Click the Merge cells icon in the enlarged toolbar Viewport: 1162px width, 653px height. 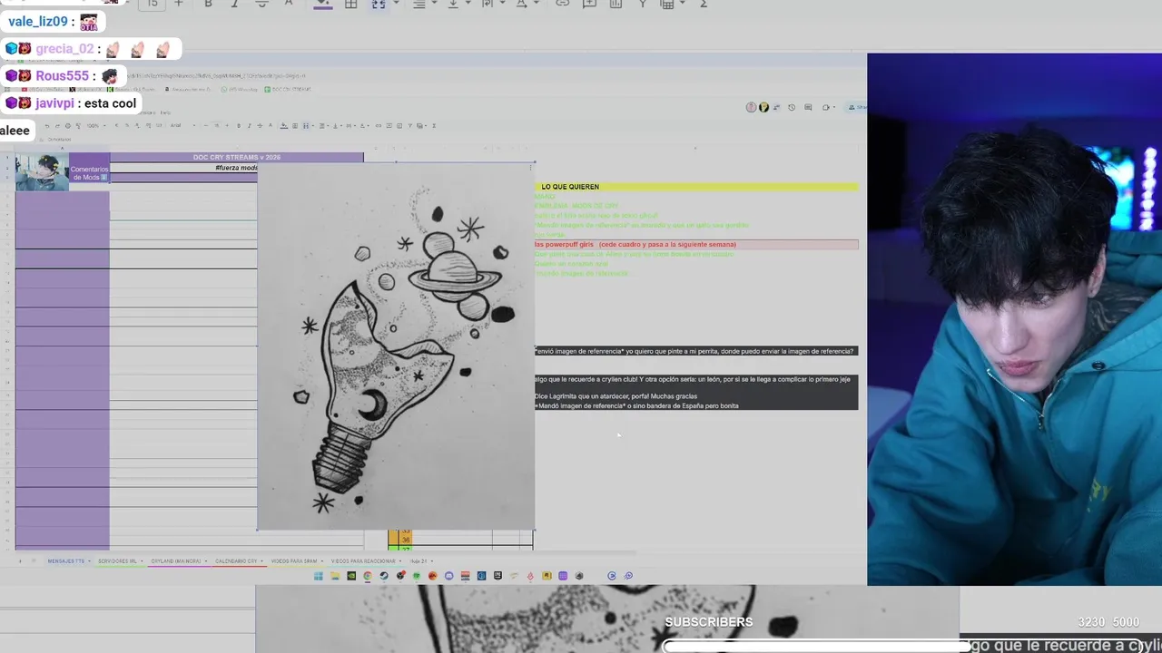point(379,5)
